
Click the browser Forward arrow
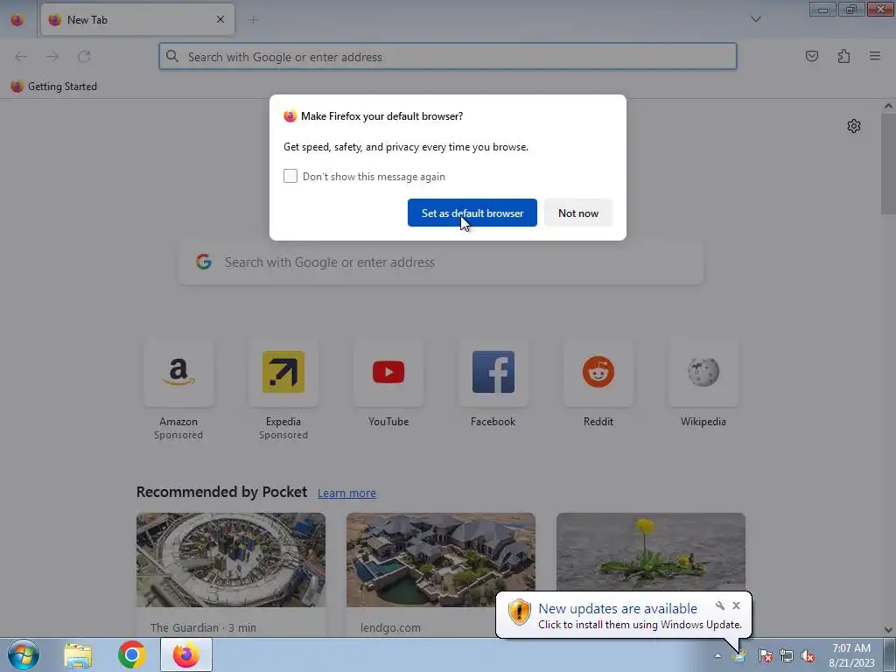coord(52,57)
